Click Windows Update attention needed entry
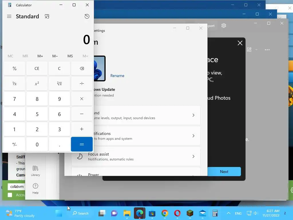293x220 pixels. point(104,92)
